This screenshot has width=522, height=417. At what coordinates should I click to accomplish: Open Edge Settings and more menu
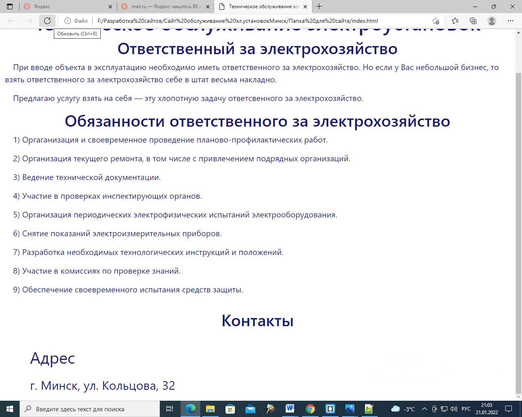pos(510,21)
